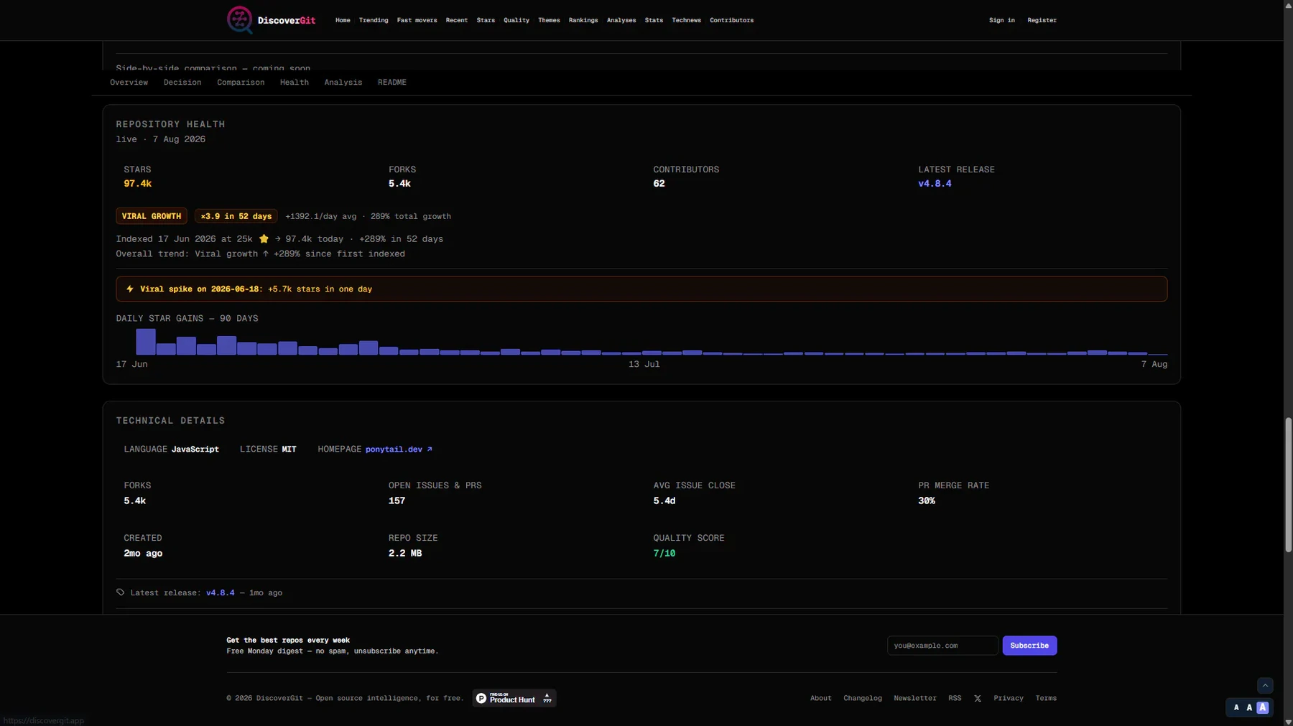Click the repo size value 2.2 MB
Image resolution: width=1293 pixels, height=726 pixels.
click(405, 554)
